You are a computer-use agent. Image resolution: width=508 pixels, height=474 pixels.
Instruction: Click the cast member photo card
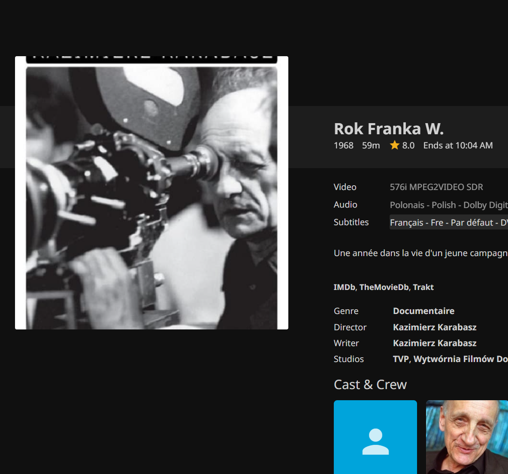(x=467, y=437)
